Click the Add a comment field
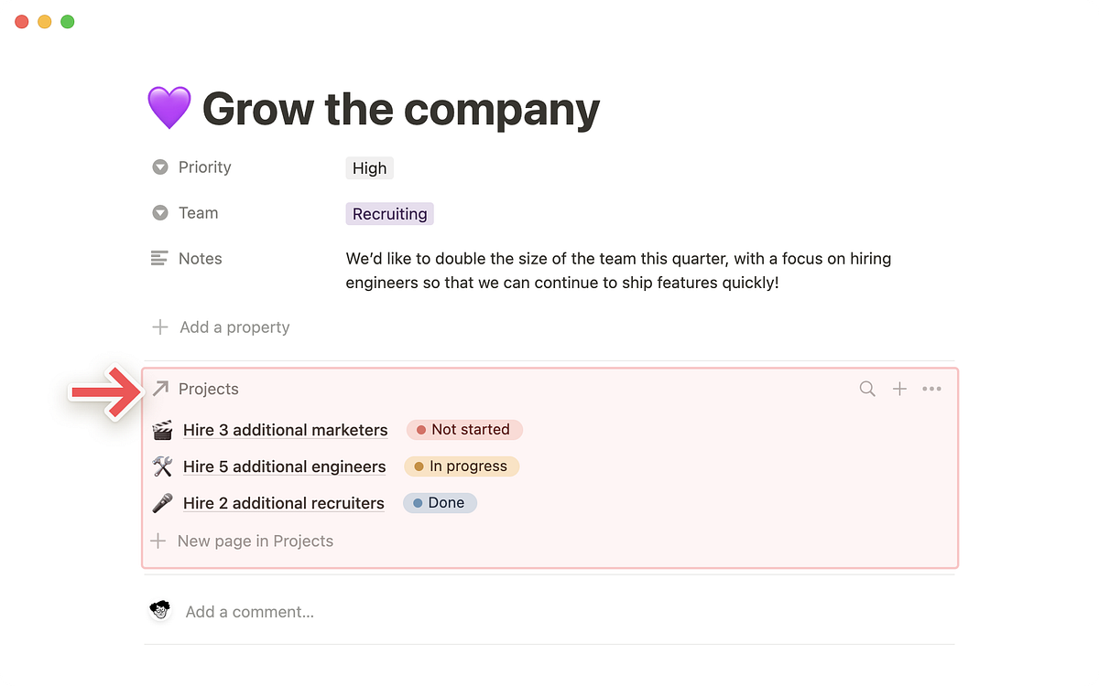 coord(249,611)
